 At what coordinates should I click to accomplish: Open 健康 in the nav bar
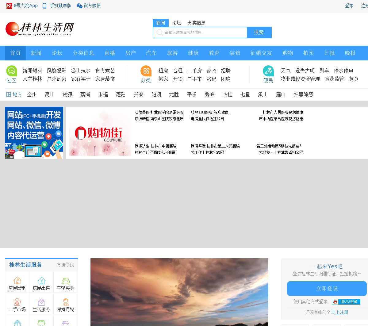(193, 53)
